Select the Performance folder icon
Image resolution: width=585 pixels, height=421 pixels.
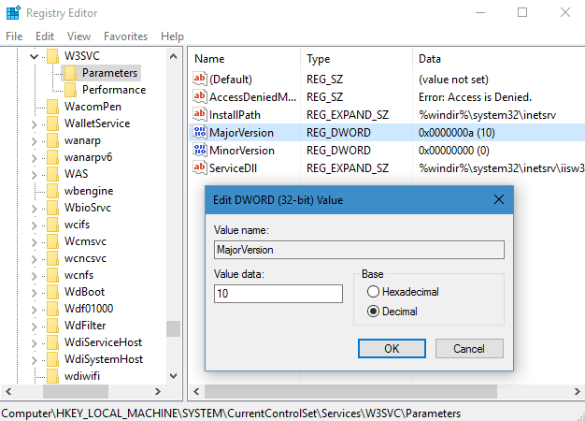coord(71,90)
